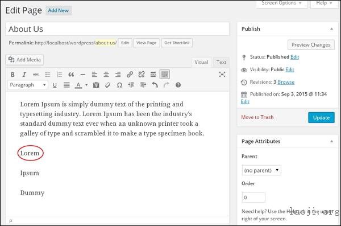Image resolution: width=341 pixels, height=226 pixels.
Task: Move the page to Trash
Action: click(x=257, y=117)
